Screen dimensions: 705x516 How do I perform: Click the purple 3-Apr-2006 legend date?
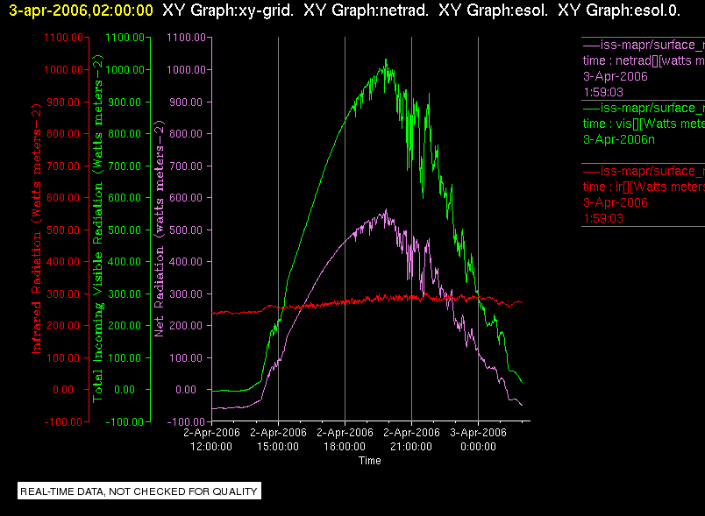(x=615, y=76)
